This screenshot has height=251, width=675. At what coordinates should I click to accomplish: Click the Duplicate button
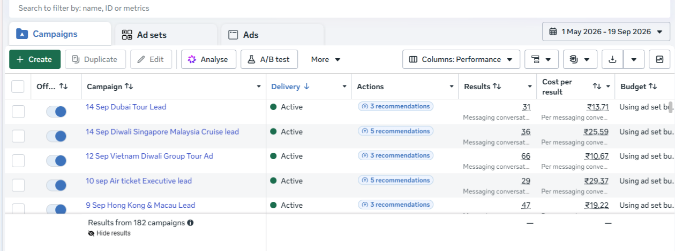click(95, 59)
